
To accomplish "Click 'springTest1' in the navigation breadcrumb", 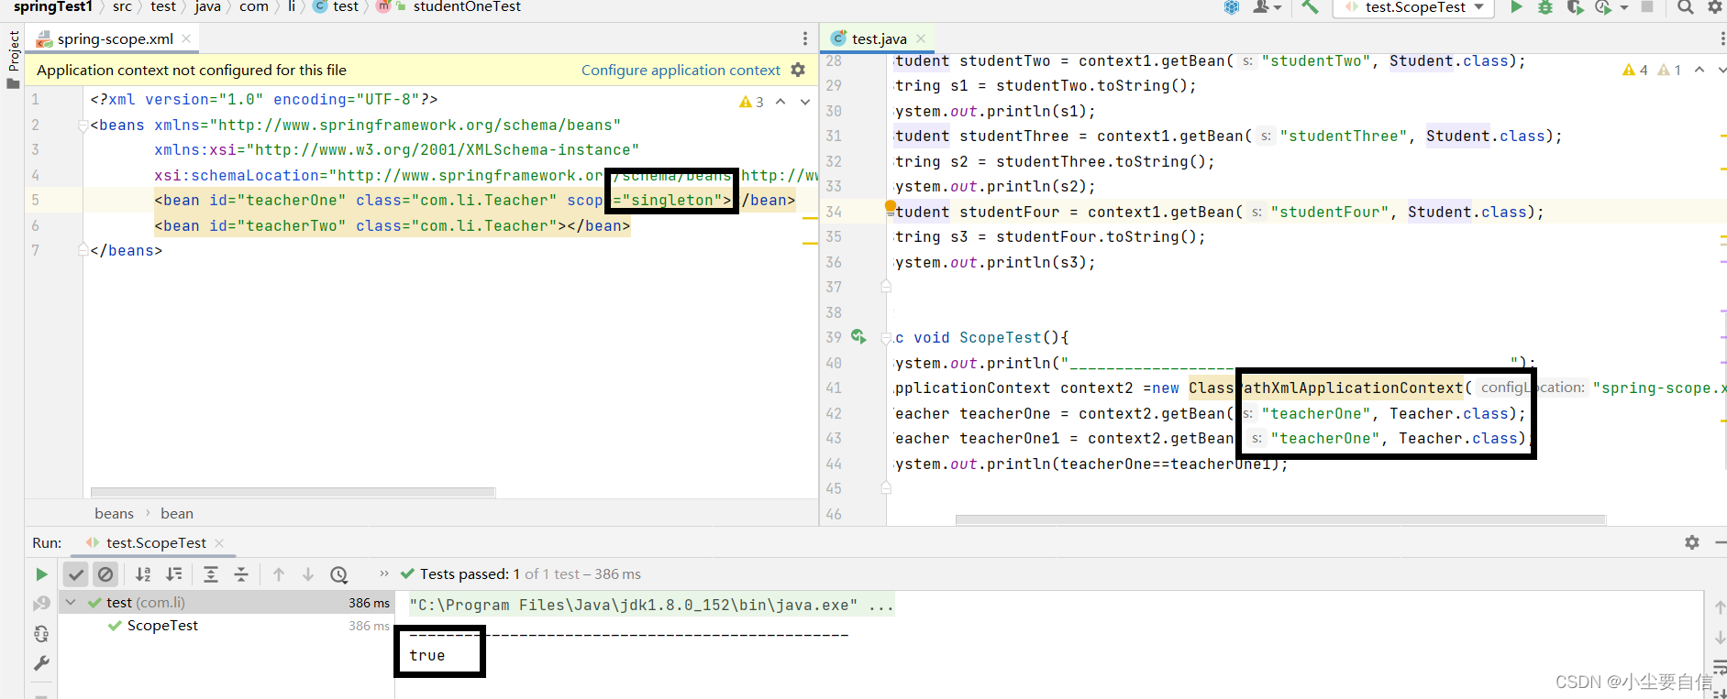I will [x=53, y=6].
